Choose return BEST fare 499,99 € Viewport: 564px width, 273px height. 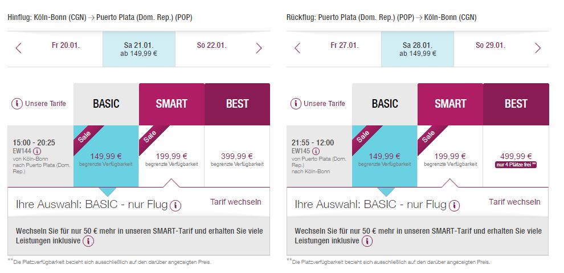[x=516, y=157]
